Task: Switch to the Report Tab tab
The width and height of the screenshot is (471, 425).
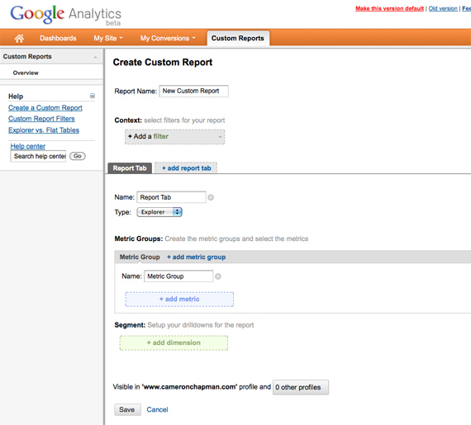Action: 130,168
